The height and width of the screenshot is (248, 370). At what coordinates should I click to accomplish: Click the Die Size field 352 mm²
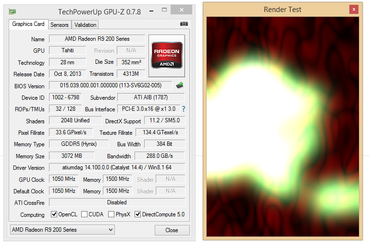click(131, 62)
